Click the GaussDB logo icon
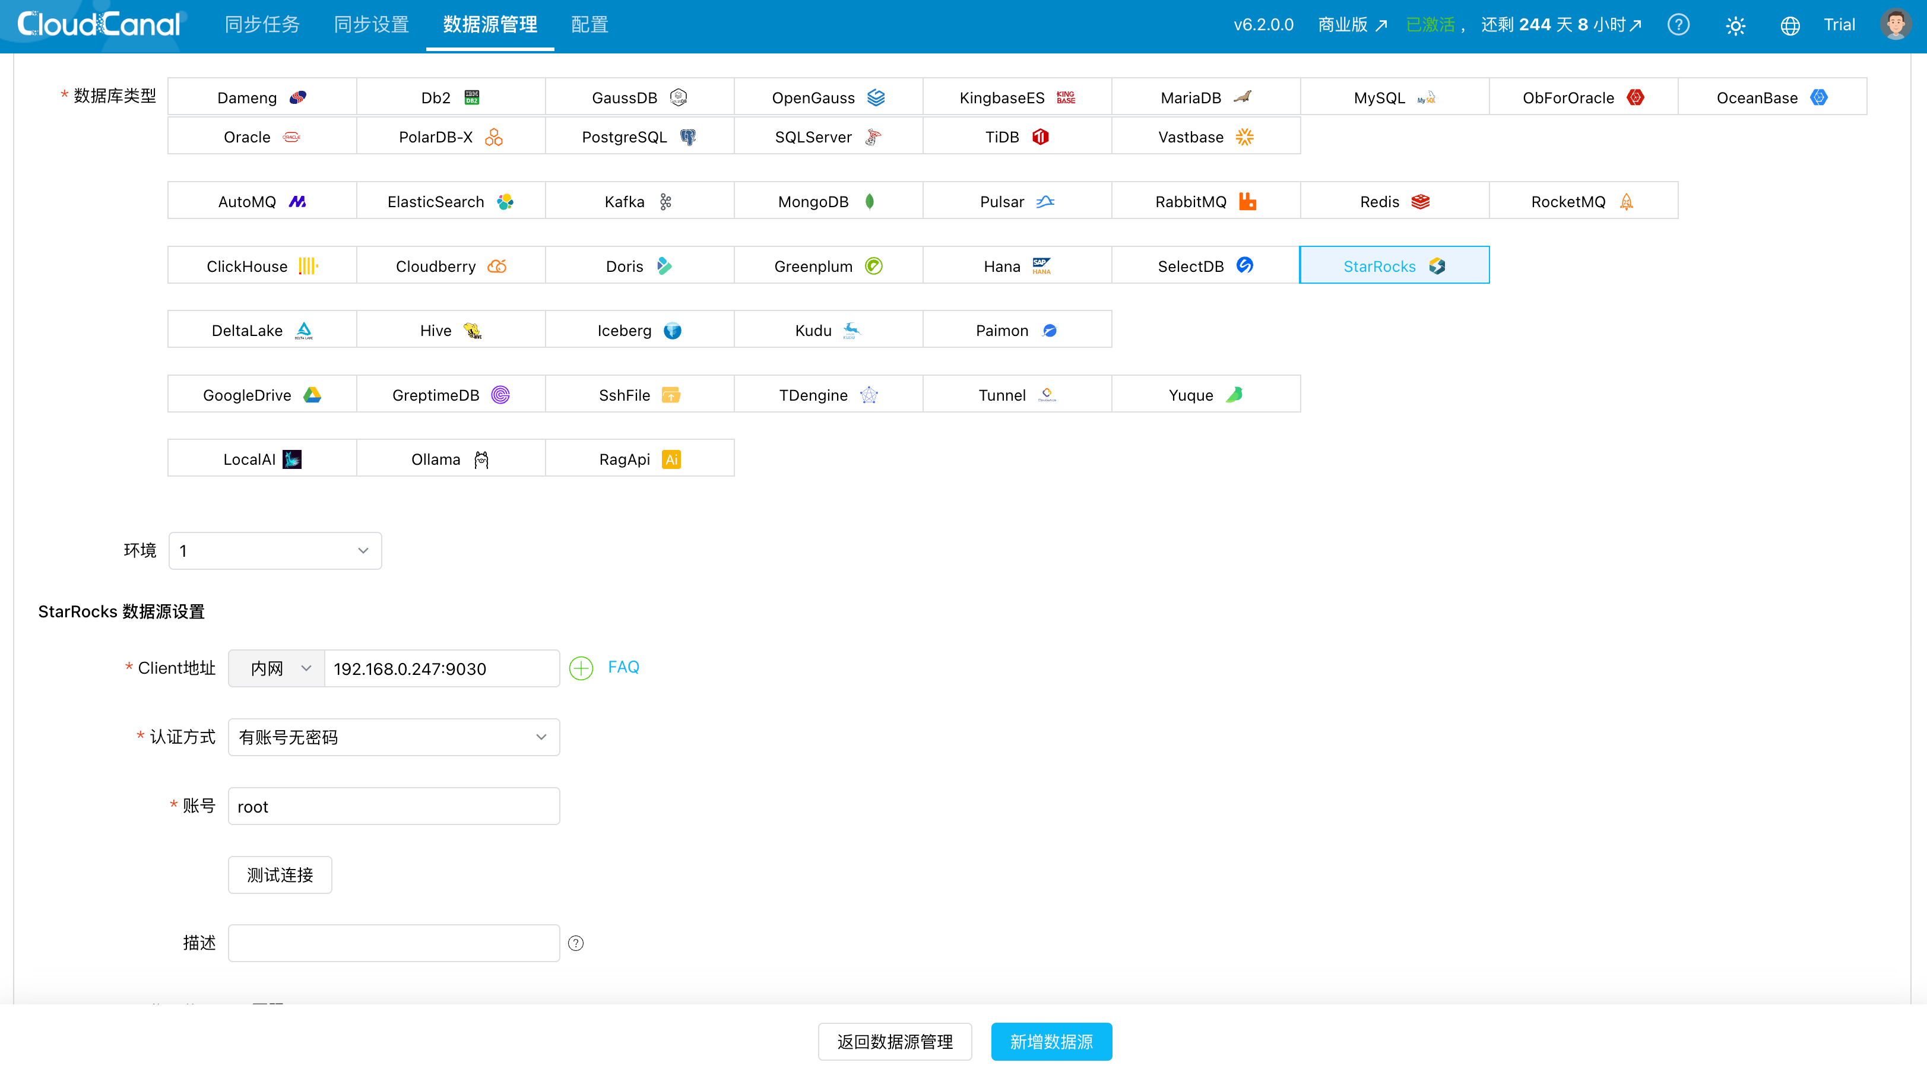This screenshot has width=1927, height=1072. pyautogui.click(x=679, y=97)
